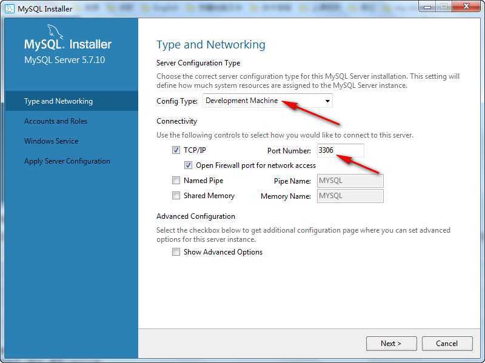Uncheck the TCP/IP checkbox
This screenshot has height=363, width=485.
coord(176,150)
